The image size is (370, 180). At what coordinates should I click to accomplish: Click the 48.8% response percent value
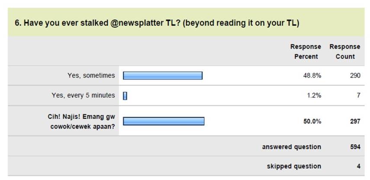point(312,75)
